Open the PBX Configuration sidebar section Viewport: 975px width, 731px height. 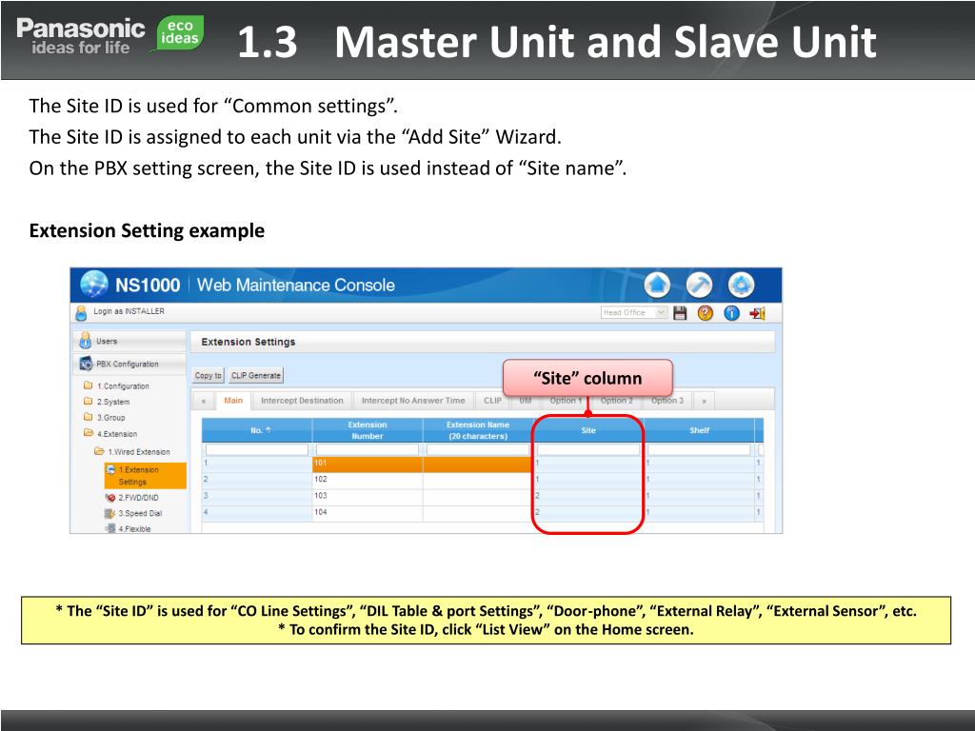pyautogui.click(x=130, y=364)
